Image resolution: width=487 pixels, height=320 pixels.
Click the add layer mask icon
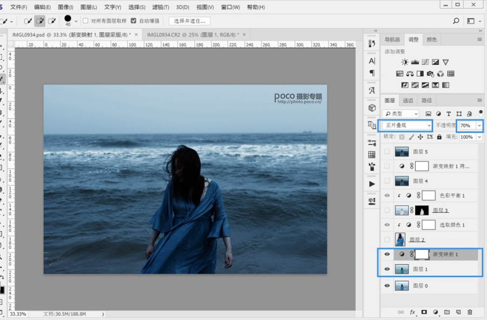[x=424, y=312]
